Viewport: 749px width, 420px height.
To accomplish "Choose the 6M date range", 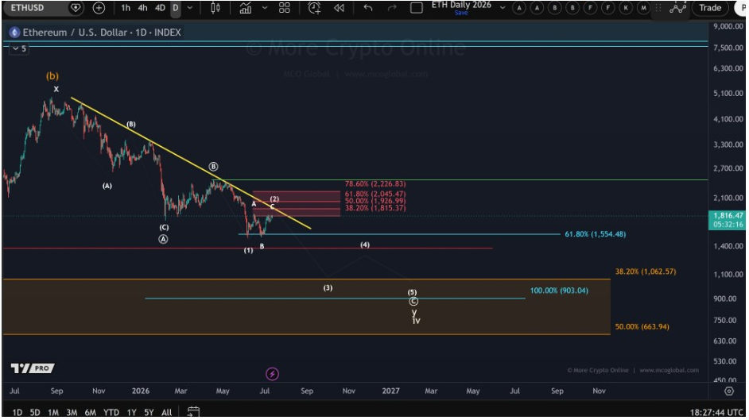I will pyautogui.click(x=91, y=412).
